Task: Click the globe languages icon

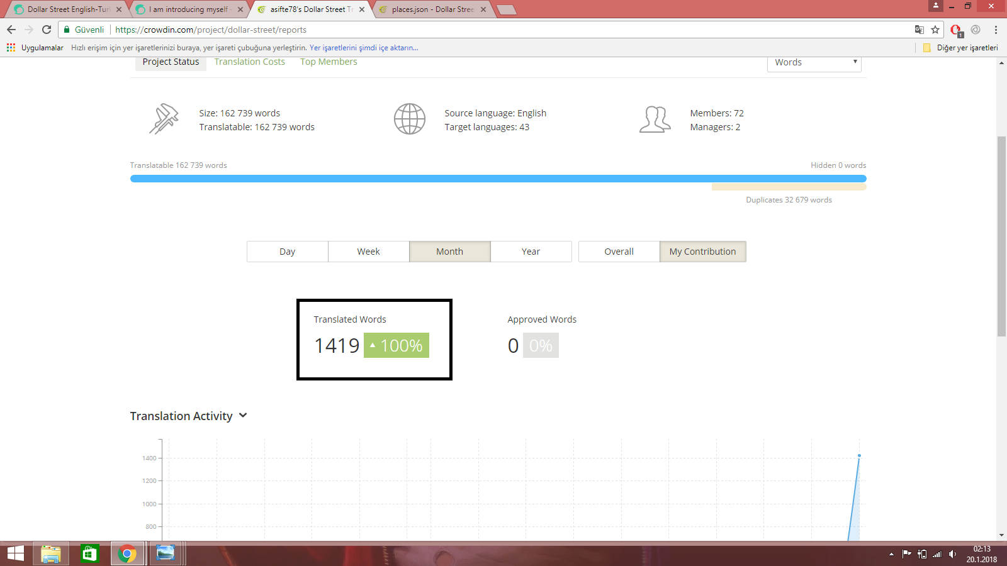Action: tap(410, 119)
